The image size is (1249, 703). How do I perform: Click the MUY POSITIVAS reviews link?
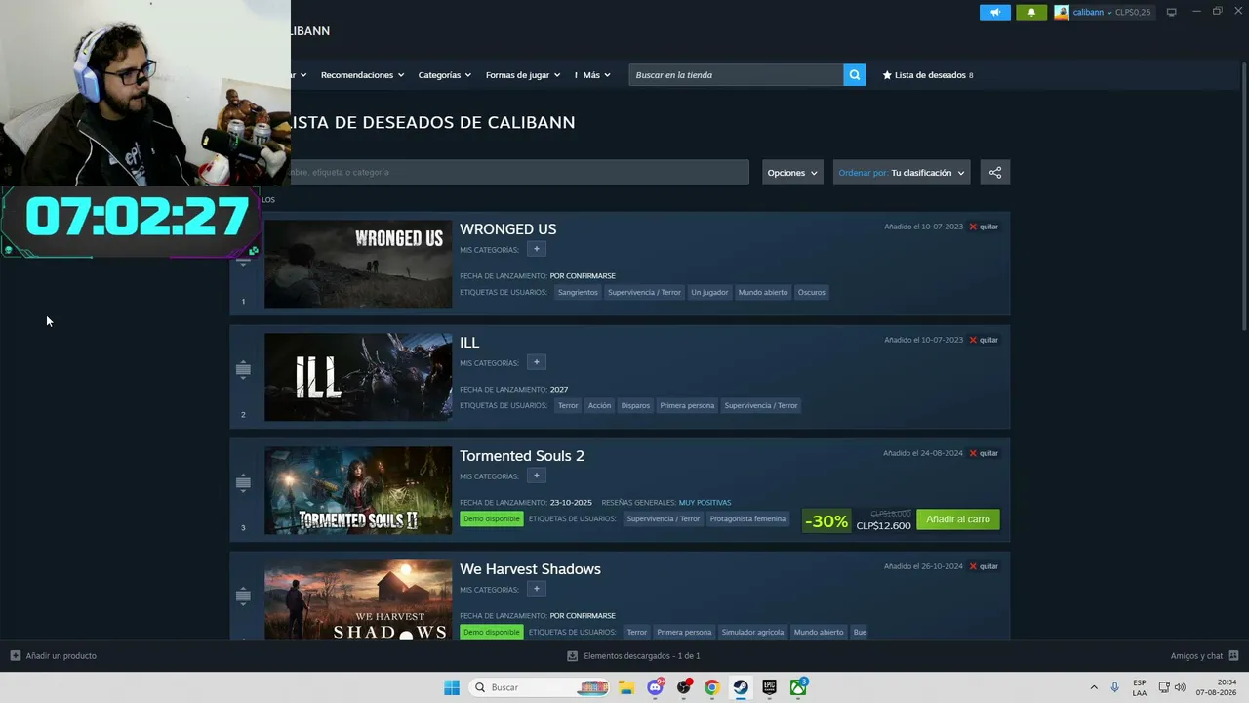705,503
